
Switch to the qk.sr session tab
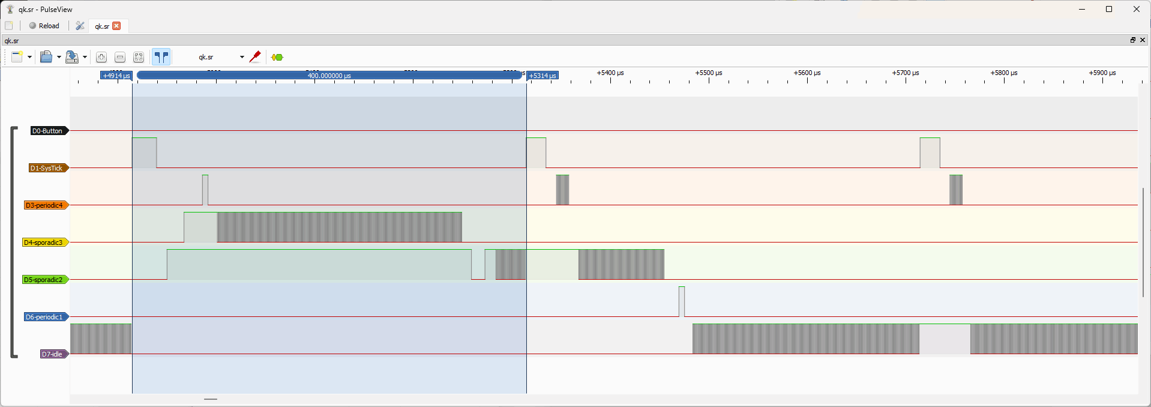click(x=101, y=26)
